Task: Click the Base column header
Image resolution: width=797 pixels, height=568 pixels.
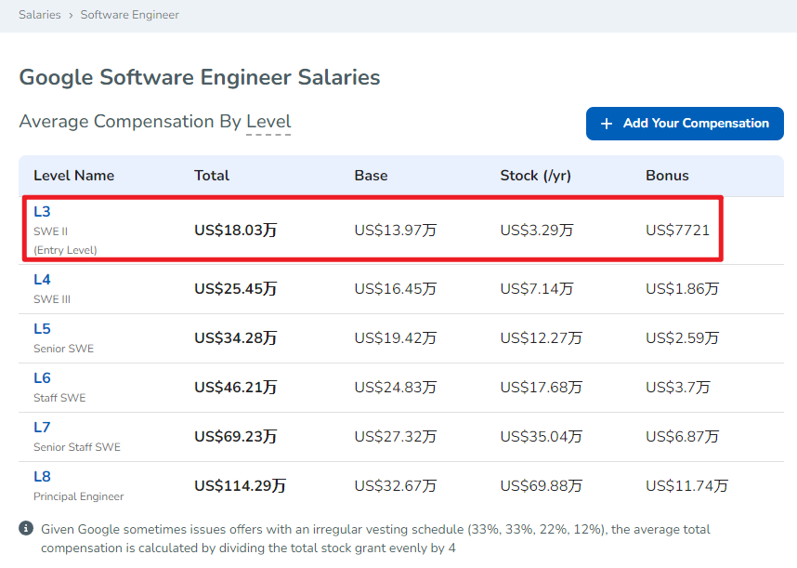Action: [x=371, y=176]
